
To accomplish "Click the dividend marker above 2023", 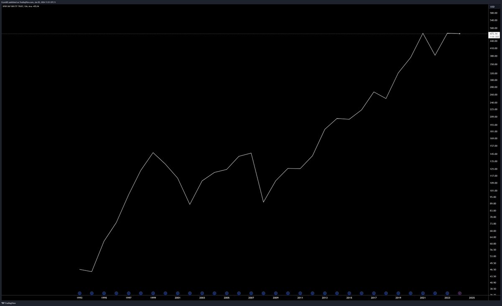I will point(447,293).
